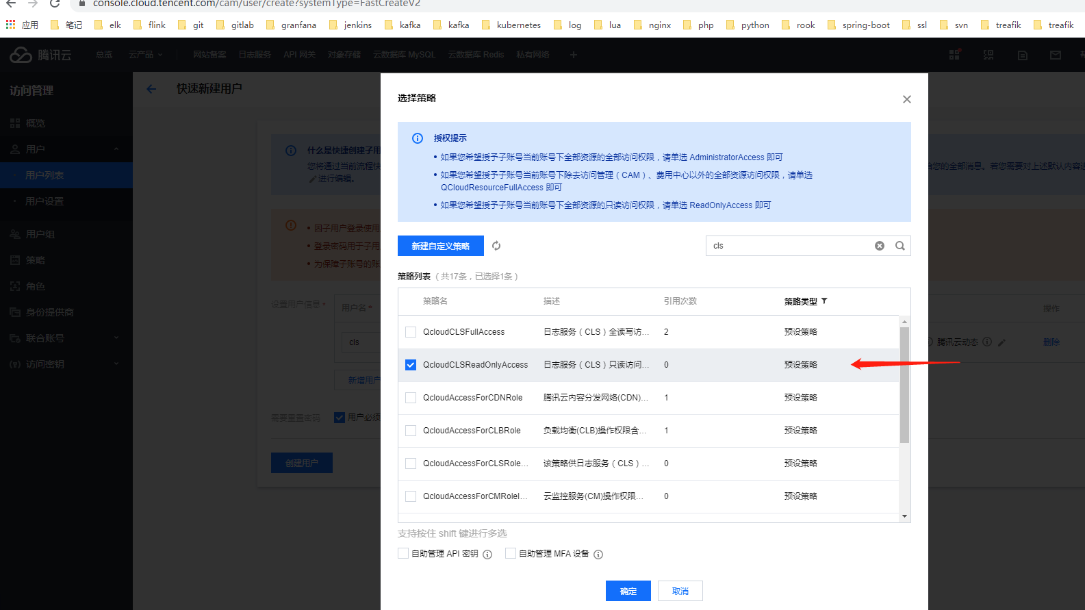Click the info icon next to 自助管理 API 密钥
The image size is (1085, 610).
487,555
